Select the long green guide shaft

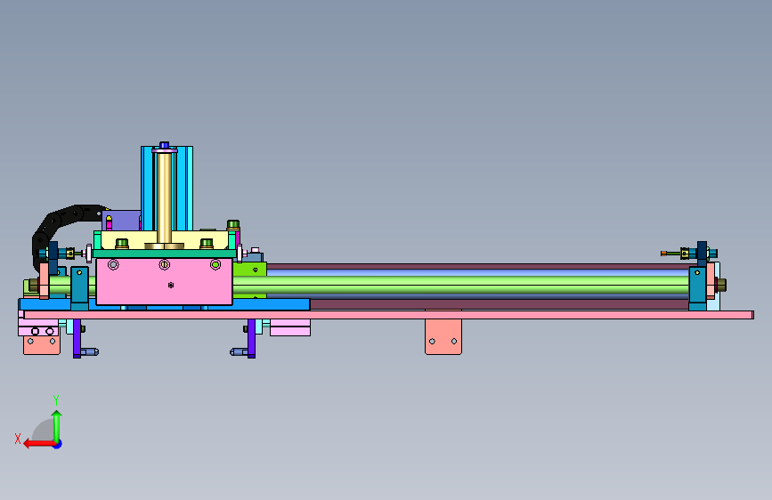460,285
